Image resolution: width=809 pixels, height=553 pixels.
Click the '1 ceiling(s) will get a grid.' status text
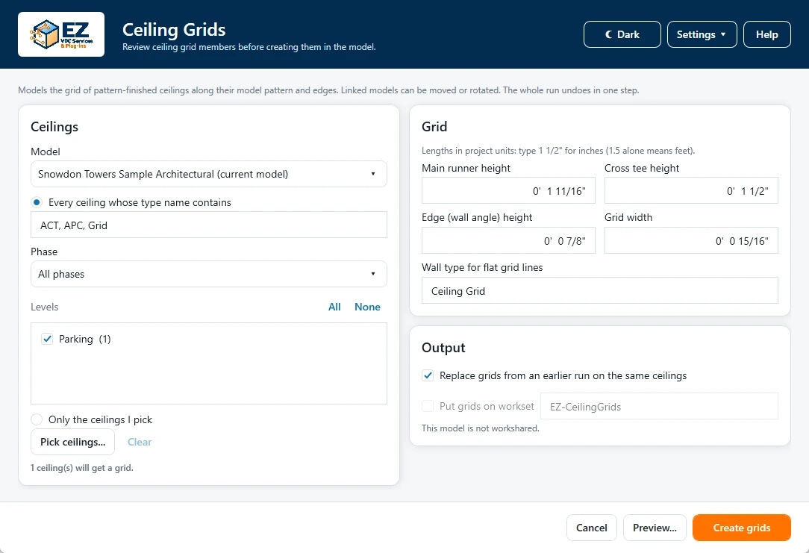click(82, 468)
